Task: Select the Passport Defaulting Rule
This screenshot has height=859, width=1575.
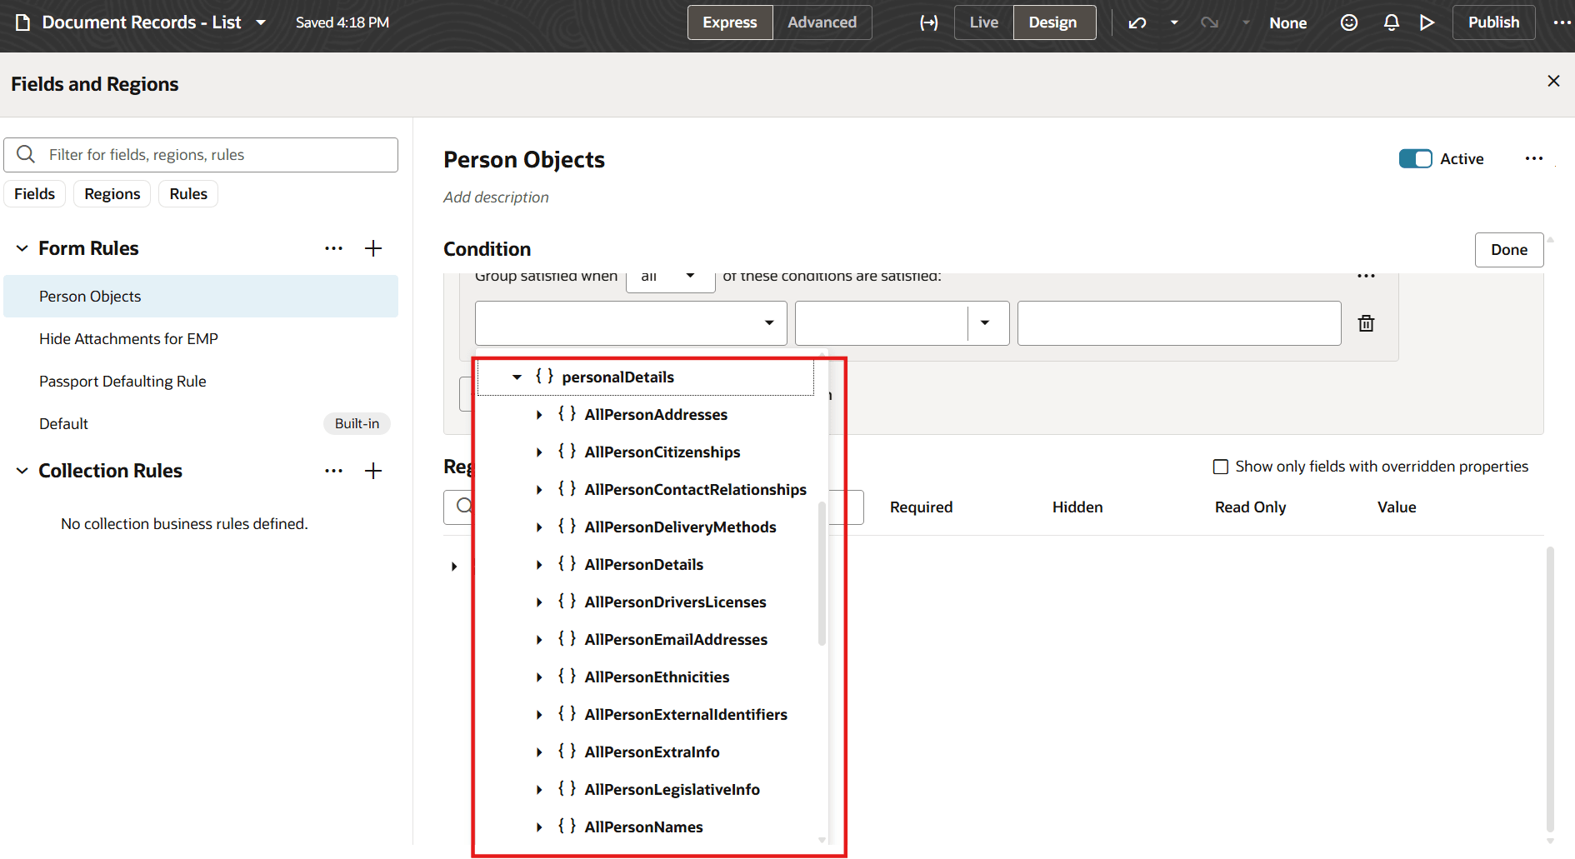Action: click(x=201, y=382)
